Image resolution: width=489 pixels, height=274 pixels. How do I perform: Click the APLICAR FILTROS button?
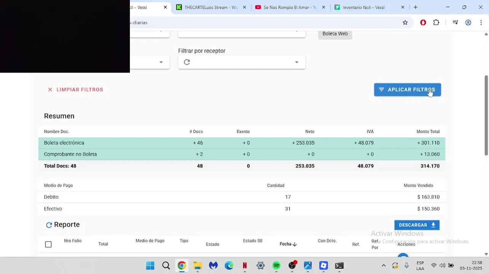coord(407,90)
